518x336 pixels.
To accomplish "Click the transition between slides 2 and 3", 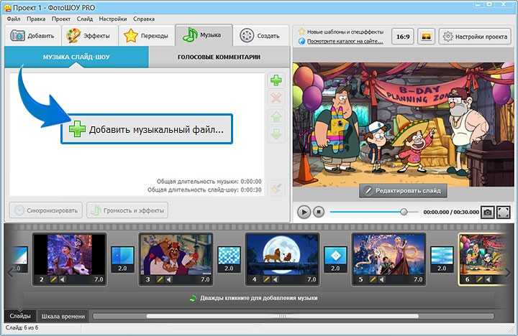I will point(122,259).
